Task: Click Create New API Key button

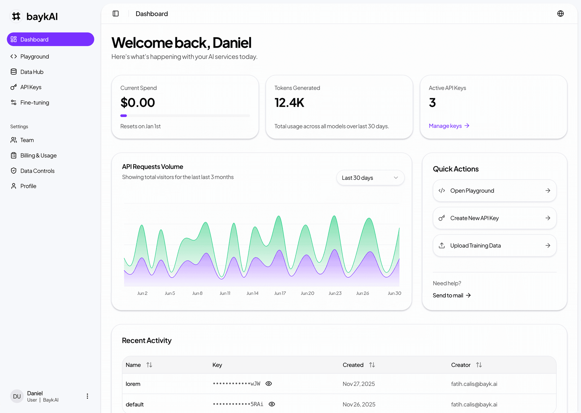Action: click(x=495, y=218)
